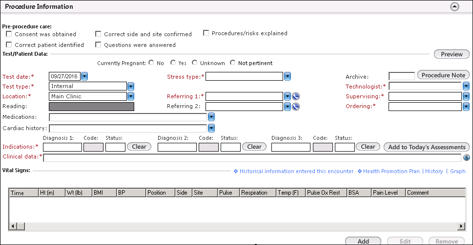This screenshot has width=473, height=245.
Task: Clear Diagnosis 3
Action: 368,147
